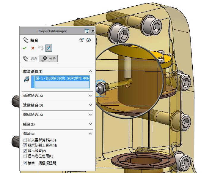
Task: Open the help question mark icon
Action: (88, 40)
